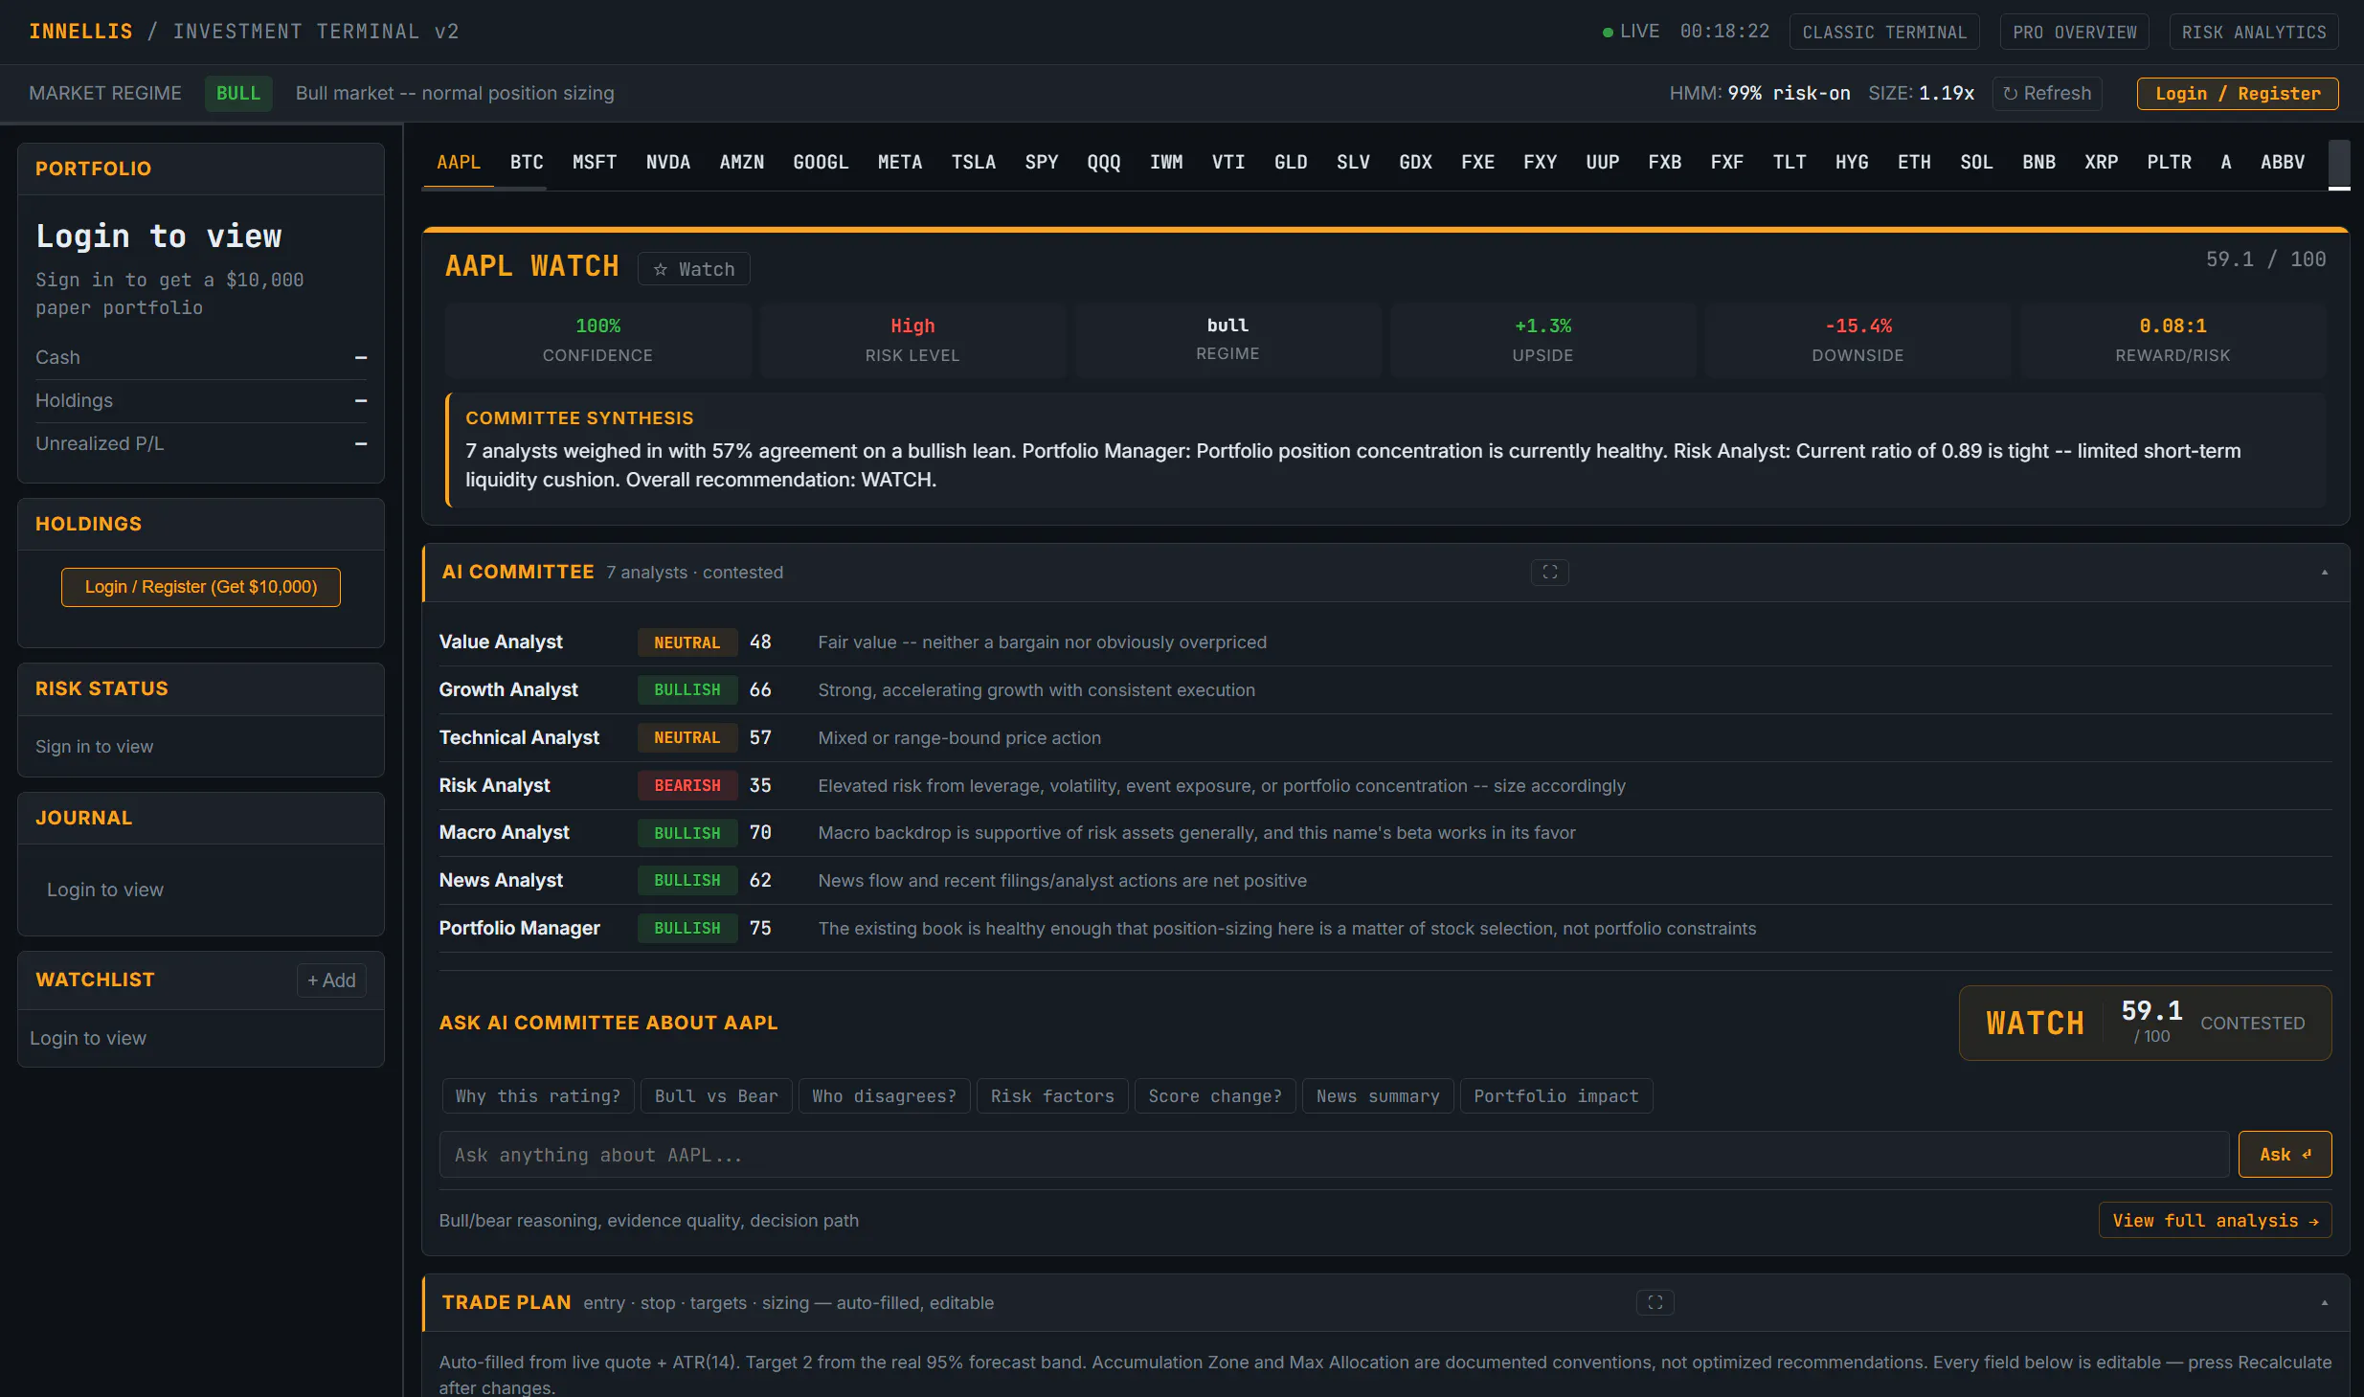Image resolution: width=2364 pixels, height=1397 pixels.
Task: Select the SOL ticker tab
Action: [x=1976, y=163]
